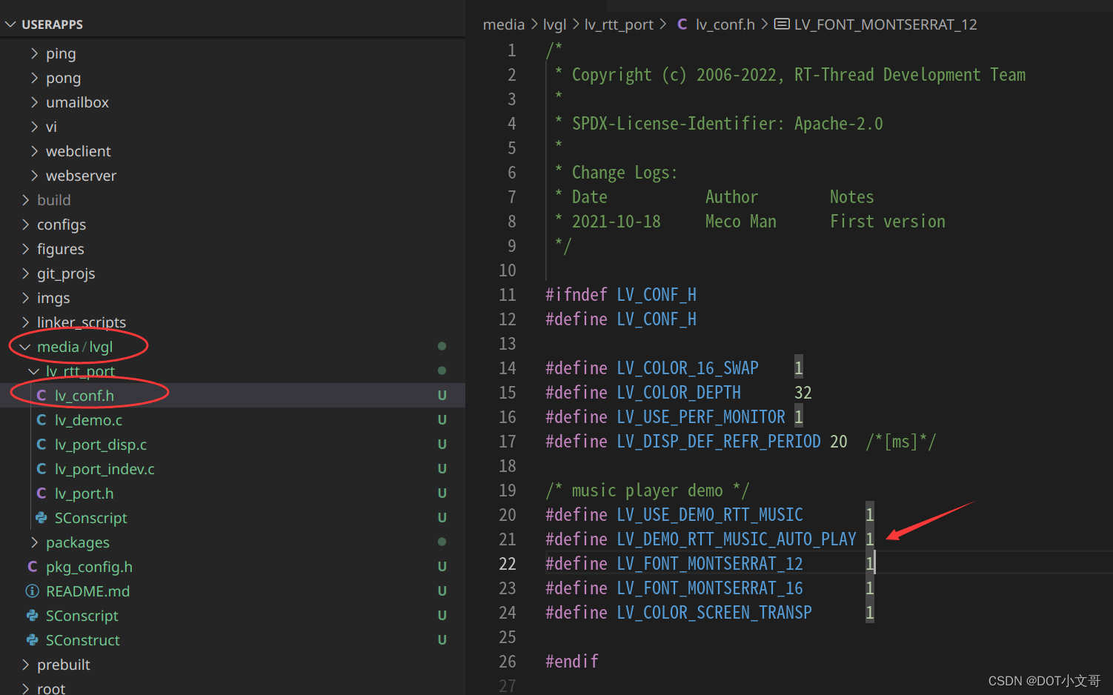Screen dimensions: 1113x695
Task: Click the C icon beside lv_port_disp.c
Action: coord(41,445)
